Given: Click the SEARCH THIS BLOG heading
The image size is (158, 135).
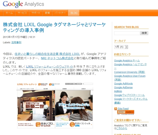Looking at the screenshot, I should pyautogui.click(x=126, y=27).
